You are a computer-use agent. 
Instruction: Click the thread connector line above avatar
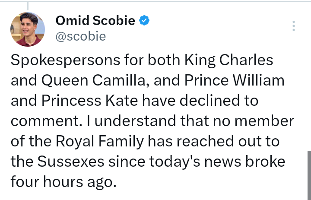27,5
